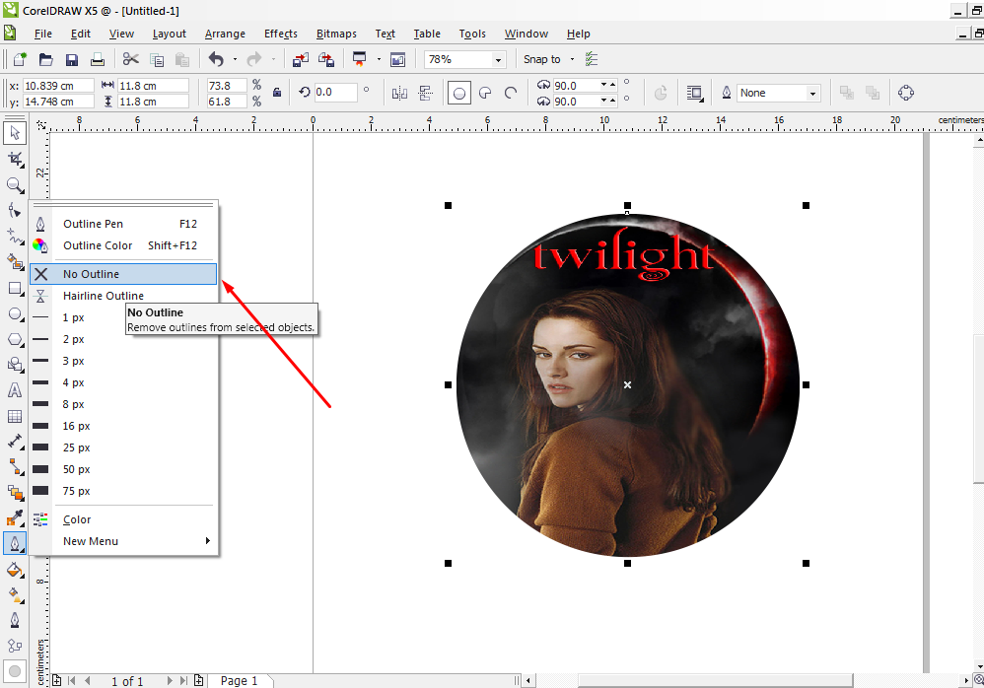Select the Polygon tool
The image size is (984, 688).
(x=15, y=339)
